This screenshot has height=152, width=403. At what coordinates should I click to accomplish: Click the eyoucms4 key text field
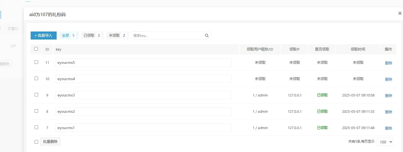pyautogui.click(x=143, y=79)
